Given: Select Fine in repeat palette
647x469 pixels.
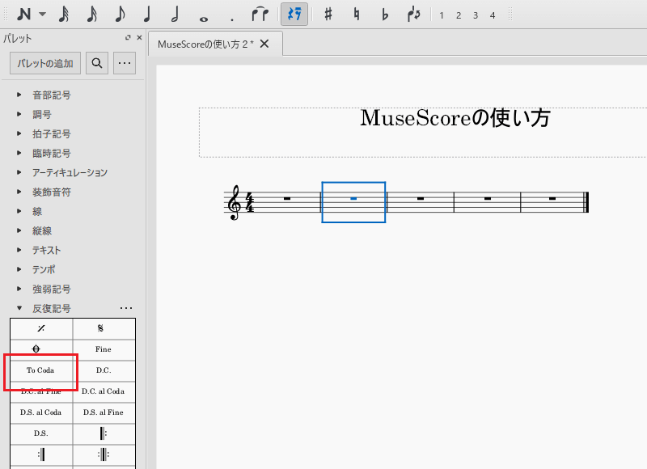Looking at the screenshot, I should pyautogui.click(x=104, y=349).
